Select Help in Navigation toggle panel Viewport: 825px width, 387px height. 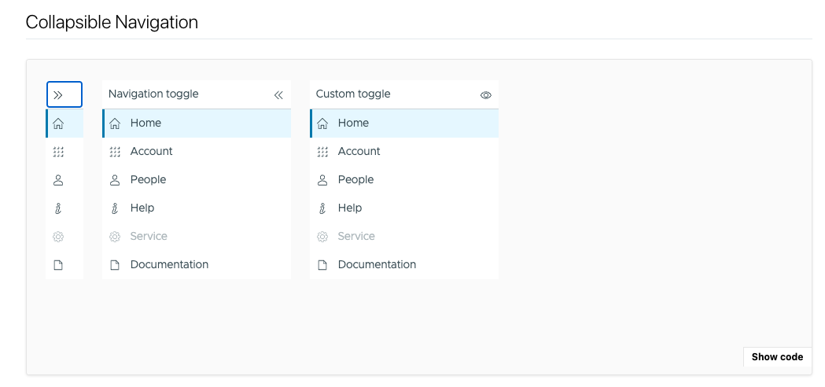tap(197, 208)
